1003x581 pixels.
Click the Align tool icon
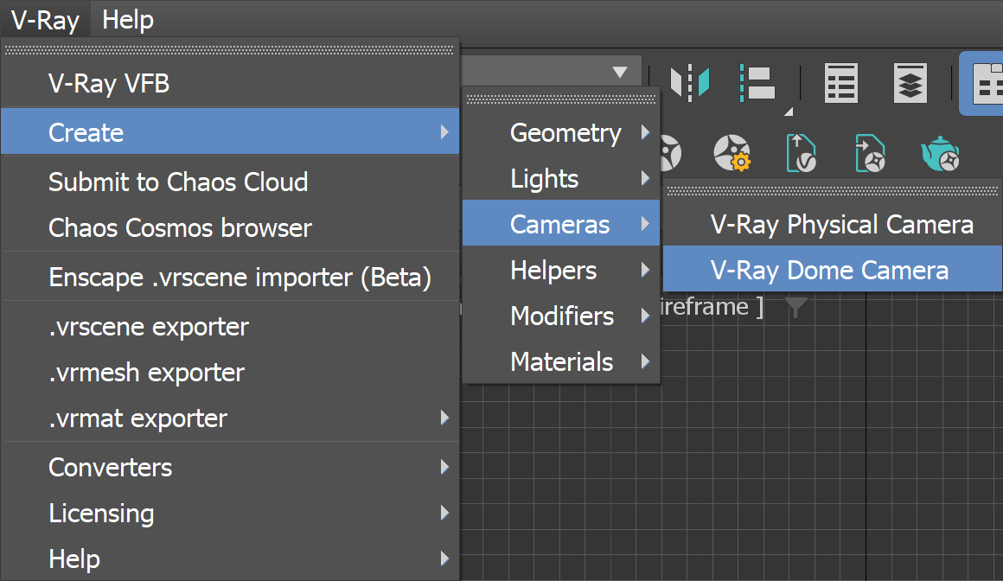point(757,82)
